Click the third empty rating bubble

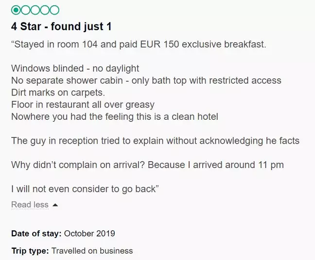click(35, 10)
